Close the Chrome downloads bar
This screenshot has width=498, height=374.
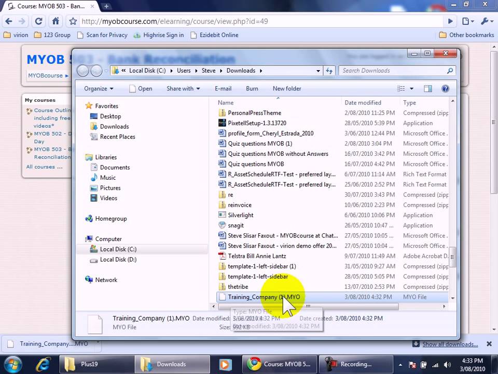point(489,344)
